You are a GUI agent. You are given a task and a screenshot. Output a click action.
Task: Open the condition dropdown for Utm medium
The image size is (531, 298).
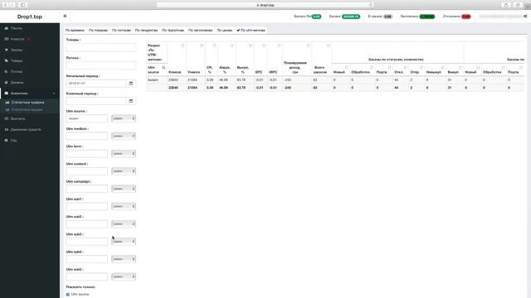click(124, 136)
